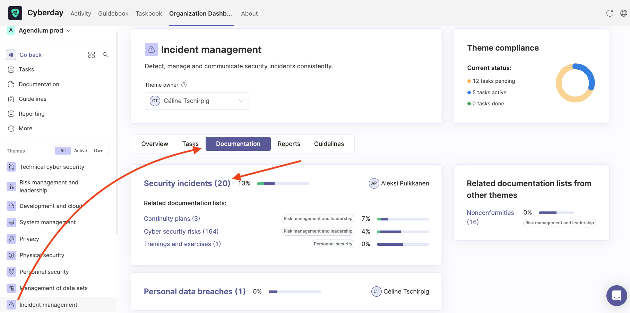Screen dimensions: 630x313
Task: Click the Tasks checklist icon in sidebar
Action: 11,70
